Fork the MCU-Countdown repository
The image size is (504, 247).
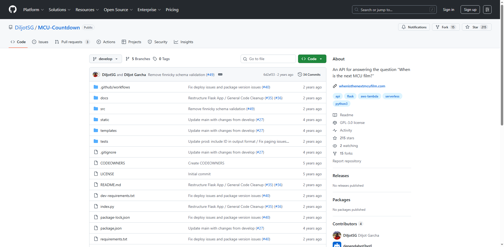[445, 27]
